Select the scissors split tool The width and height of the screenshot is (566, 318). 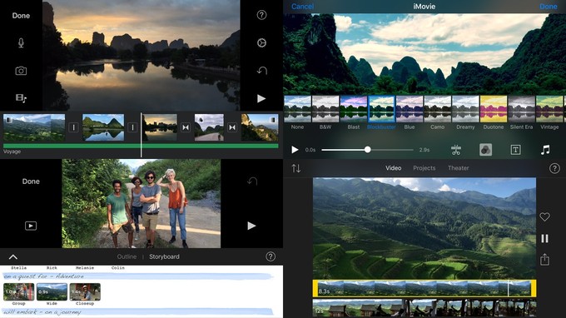click(x=456, y=150)
